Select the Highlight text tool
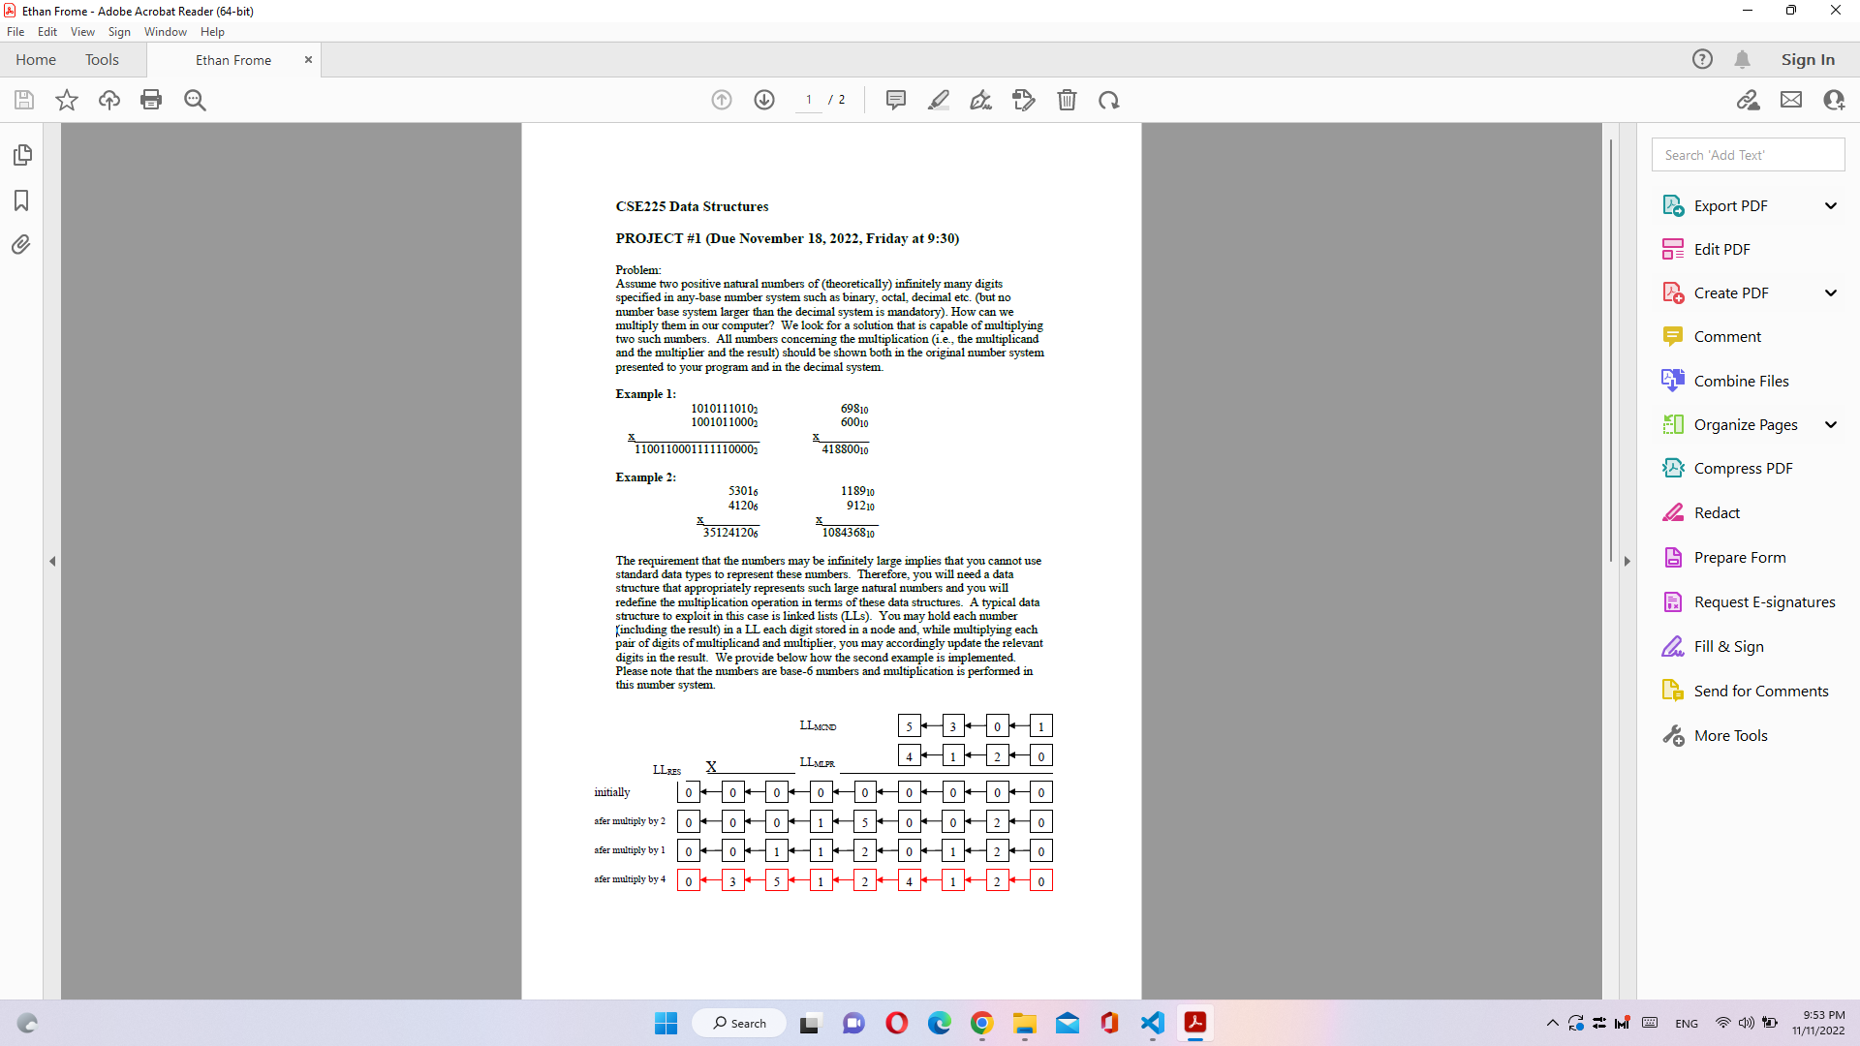 938,100
